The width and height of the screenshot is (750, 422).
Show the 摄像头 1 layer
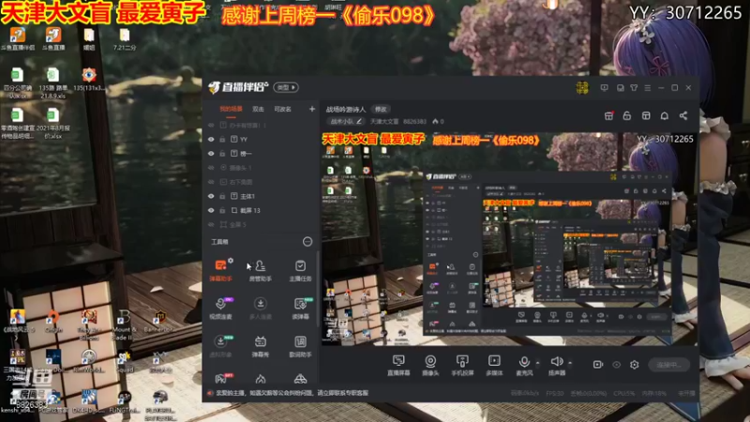(x=211, y=168)
